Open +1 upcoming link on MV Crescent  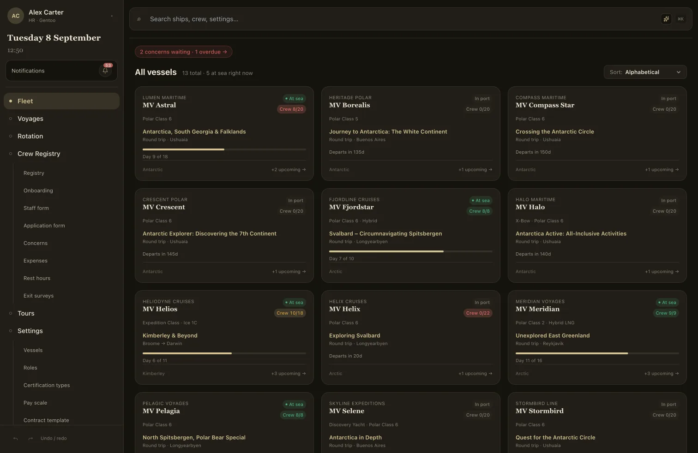click(289, 272)
